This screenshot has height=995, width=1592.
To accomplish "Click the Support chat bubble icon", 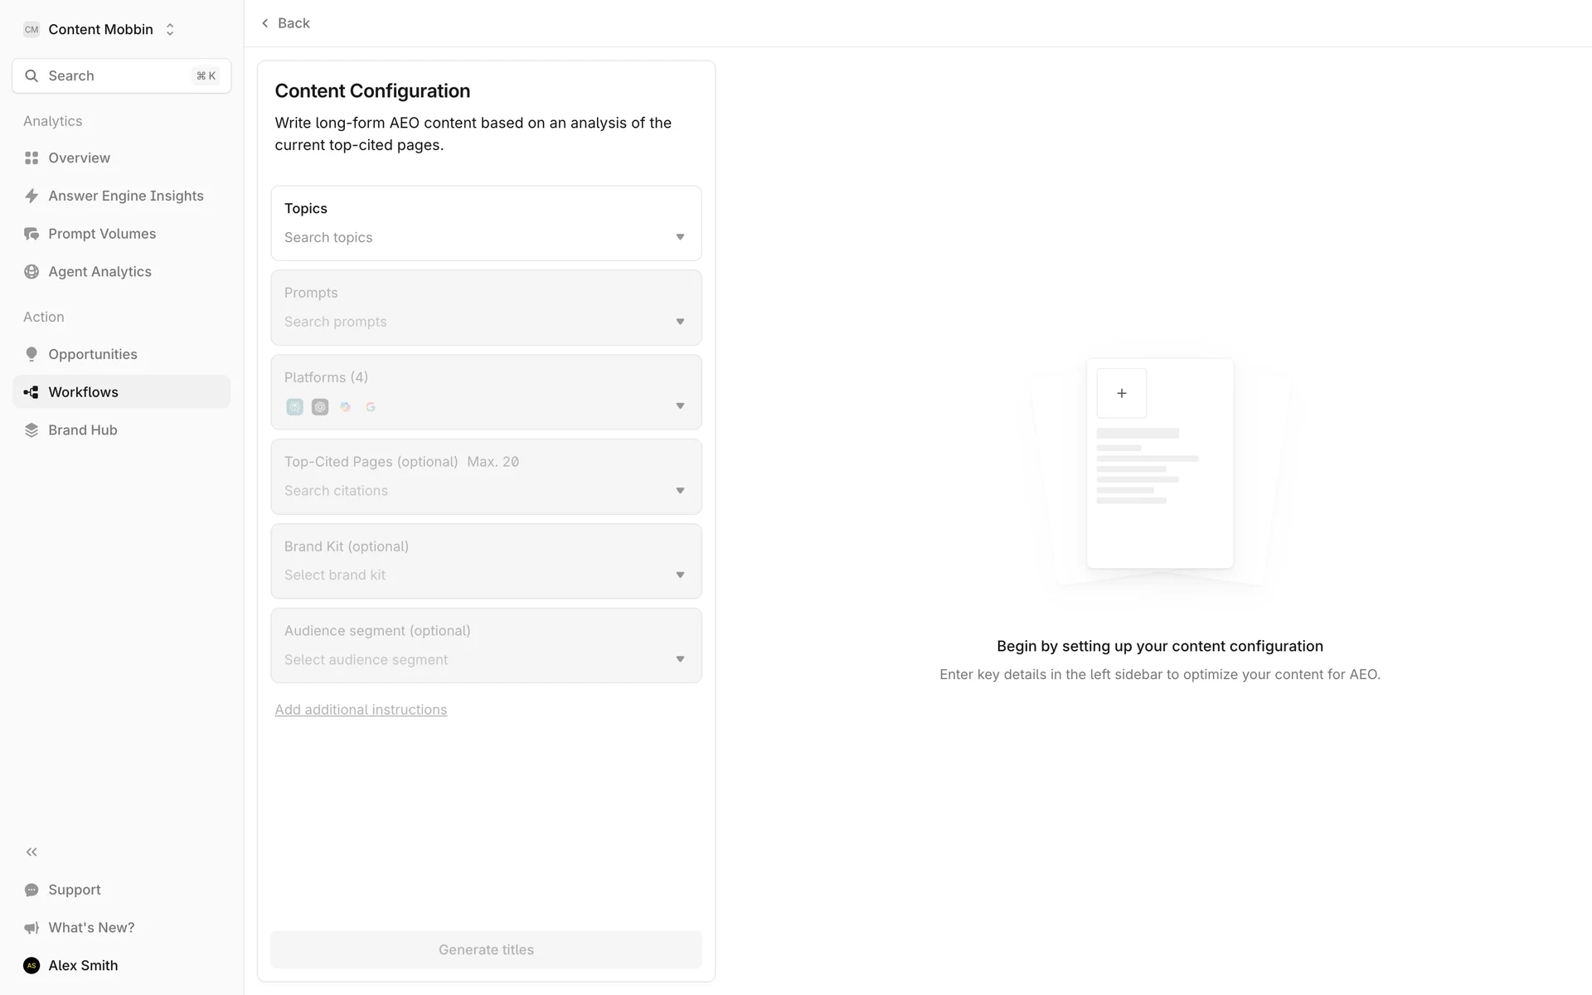I will point(32,890).
